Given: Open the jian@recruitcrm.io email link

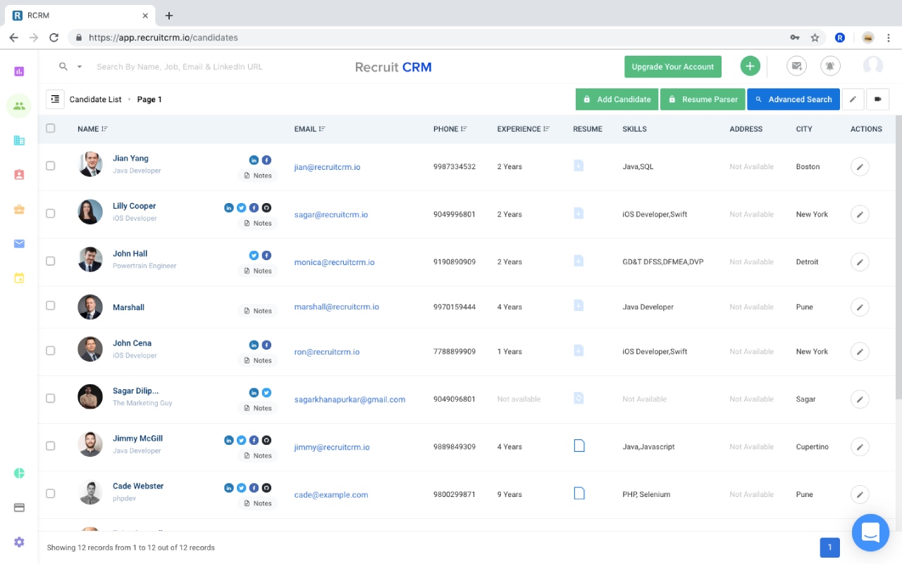Looking at the screenshot, I should (327, 167).
